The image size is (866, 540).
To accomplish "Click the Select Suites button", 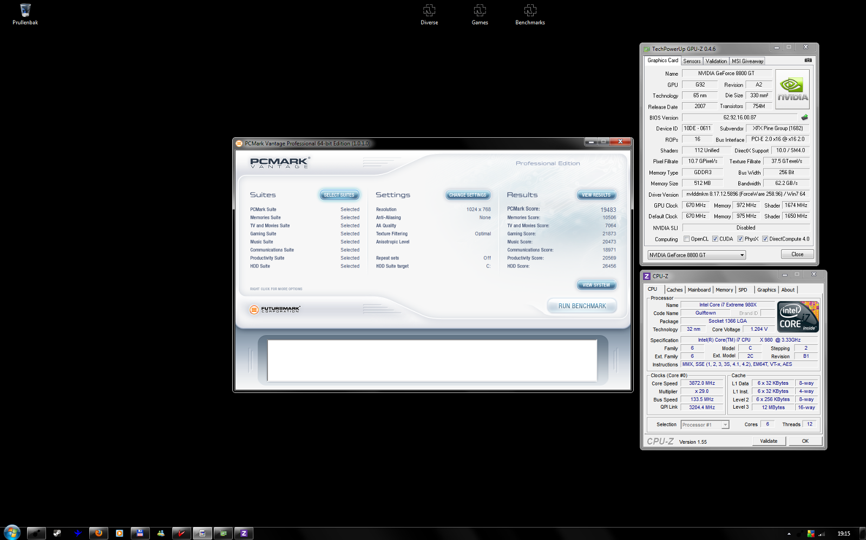I will point(339,195).
